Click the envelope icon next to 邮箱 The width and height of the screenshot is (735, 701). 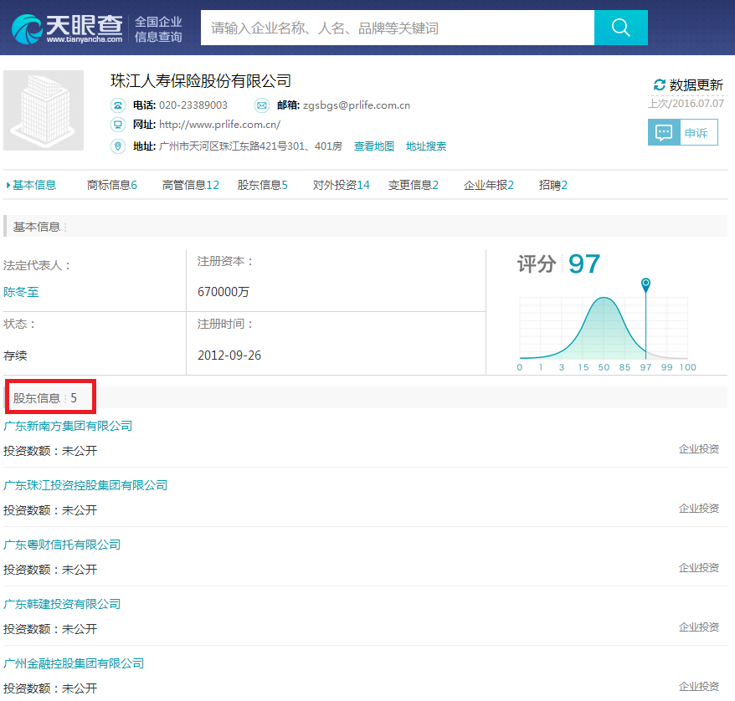(x=261, y=105)
